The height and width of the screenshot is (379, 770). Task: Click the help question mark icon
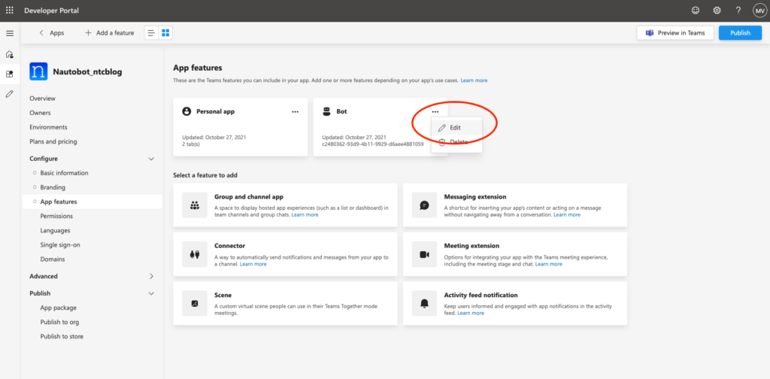tap(738, 11)
